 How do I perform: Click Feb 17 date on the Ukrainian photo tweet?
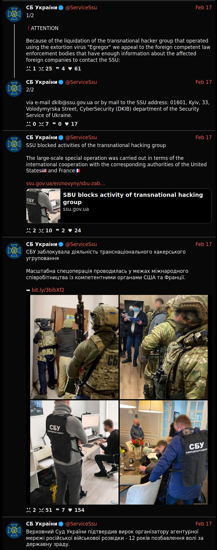(x=204, y=244)
